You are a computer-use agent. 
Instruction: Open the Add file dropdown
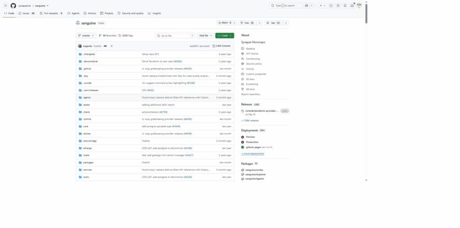(x=205, y=35)
